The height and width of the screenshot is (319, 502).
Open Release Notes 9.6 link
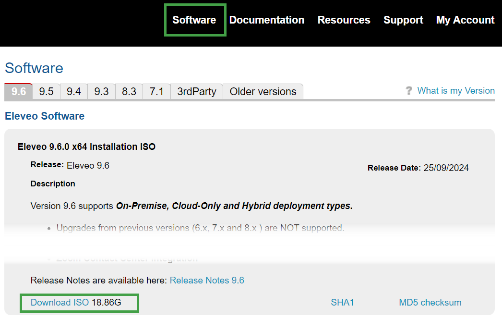click(x=207, y=280)
